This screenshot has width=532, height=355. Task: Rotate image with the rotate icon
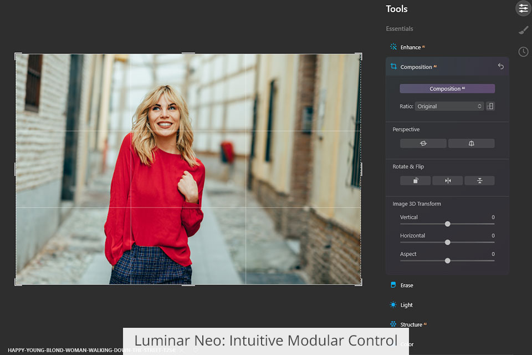(416, 181)
